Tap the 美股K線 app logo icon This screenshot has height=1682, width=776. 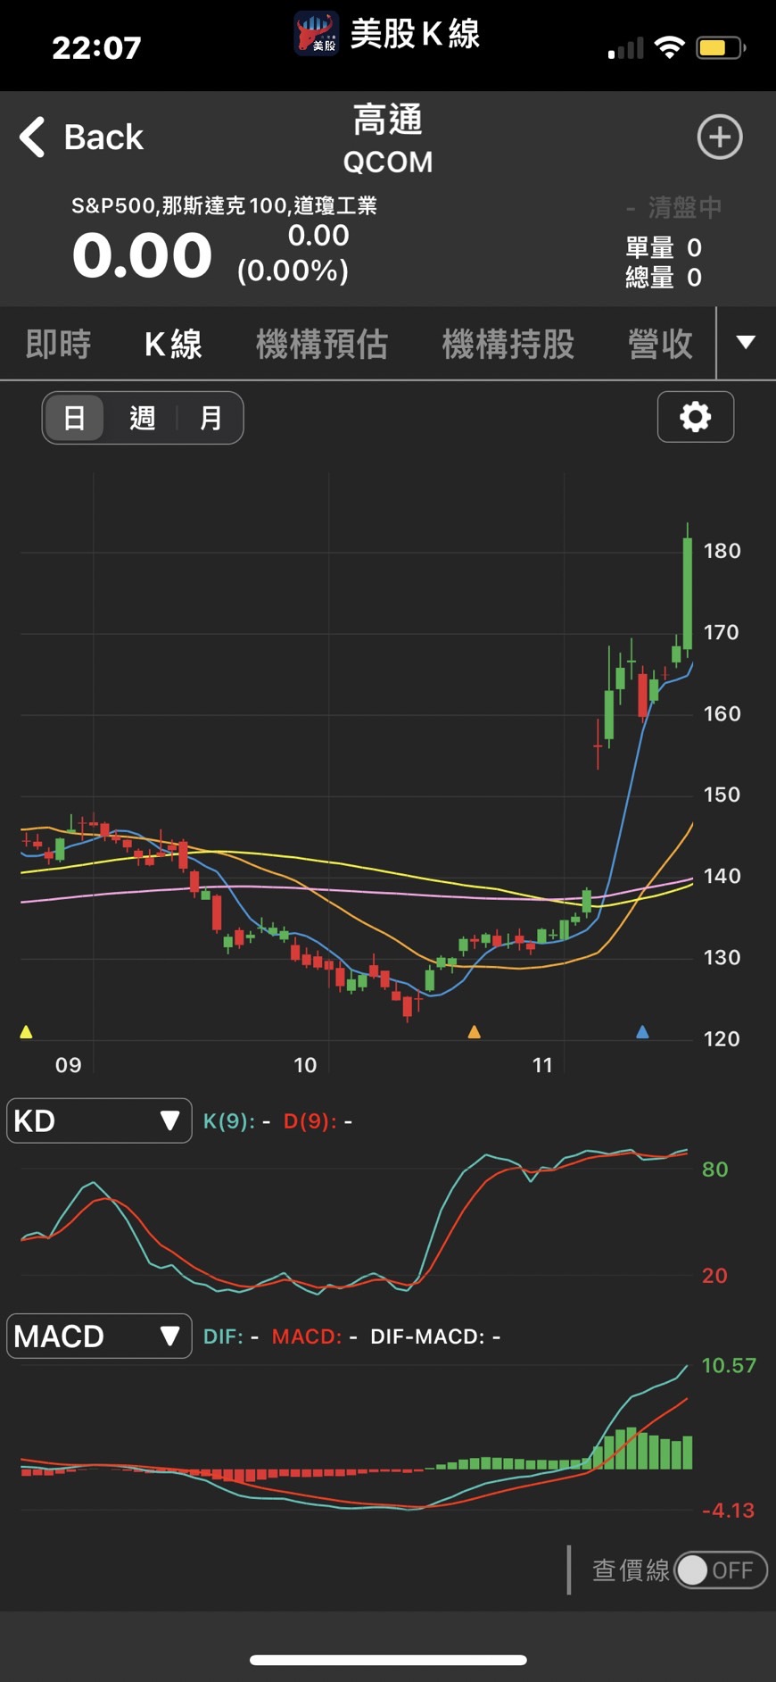(x=317, y=34)
